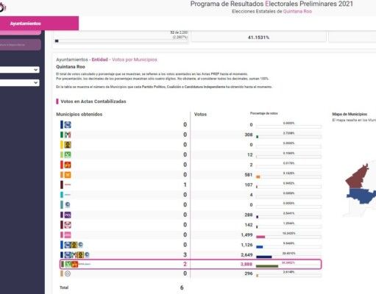The image size is (376, 294).
Task: Click the Votos por Municipios link
Action: click(x=135, y=60)
